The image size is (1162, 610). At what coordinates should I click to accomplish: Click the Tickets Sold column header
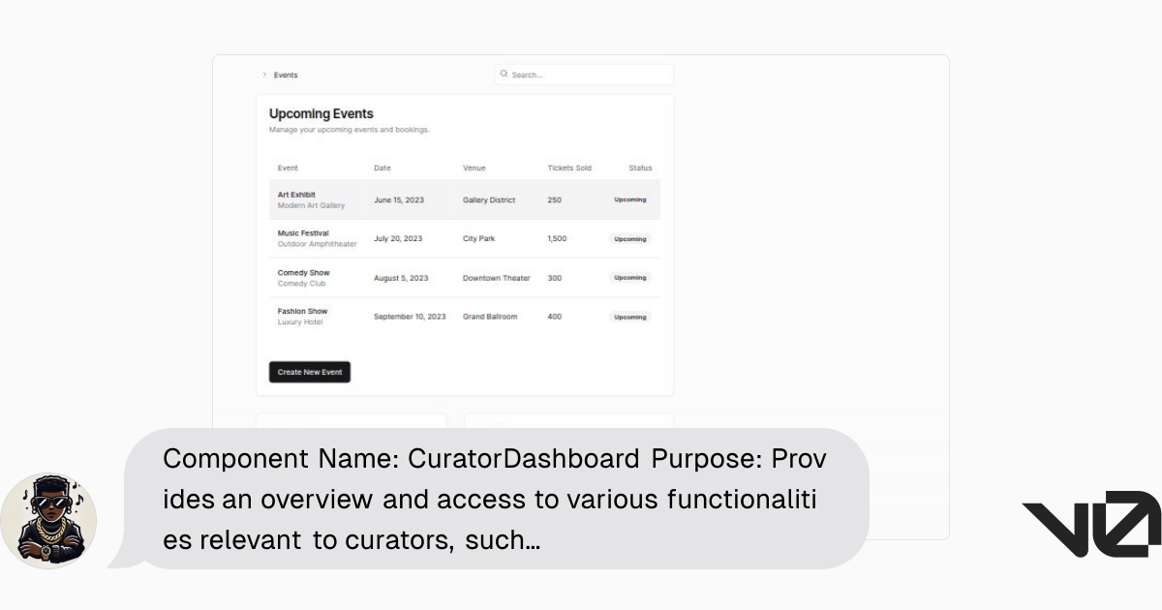pos(569,168)
